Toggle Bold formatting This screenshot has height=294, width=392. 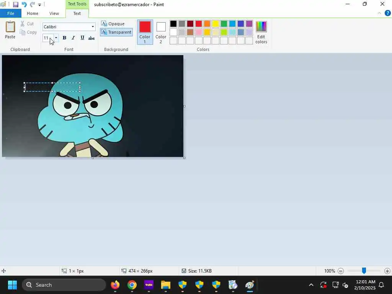coord(64,38)
